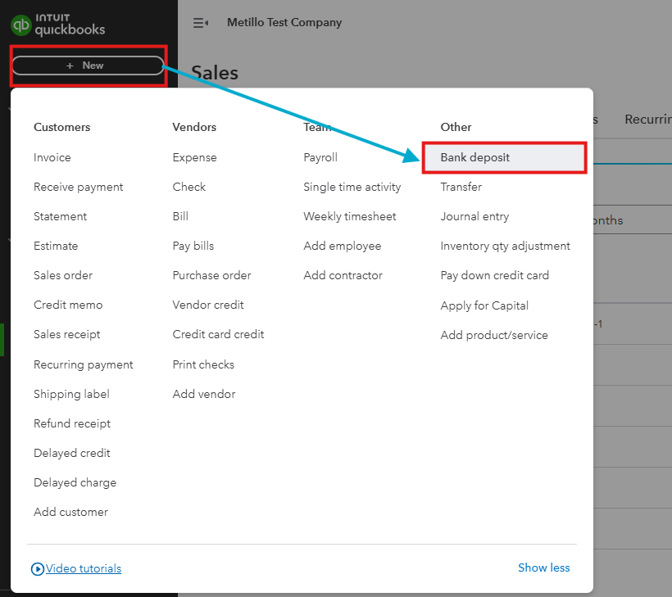Click Show less link

[543, 568]
